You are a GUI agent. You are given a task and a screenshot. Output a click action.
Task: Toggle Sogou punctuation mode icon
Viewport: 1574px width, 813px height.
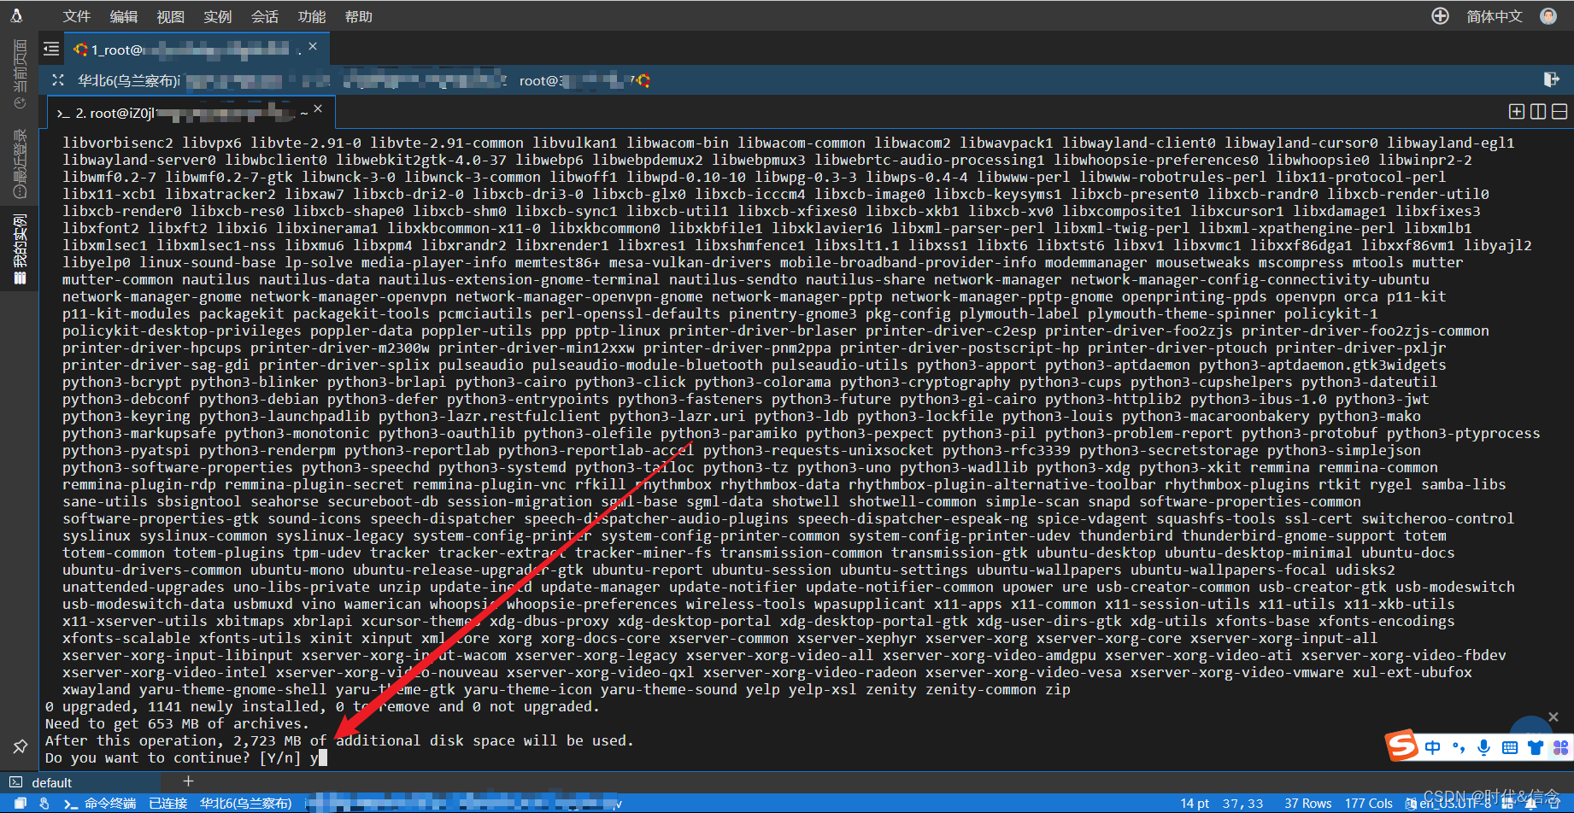point(1459,748)
